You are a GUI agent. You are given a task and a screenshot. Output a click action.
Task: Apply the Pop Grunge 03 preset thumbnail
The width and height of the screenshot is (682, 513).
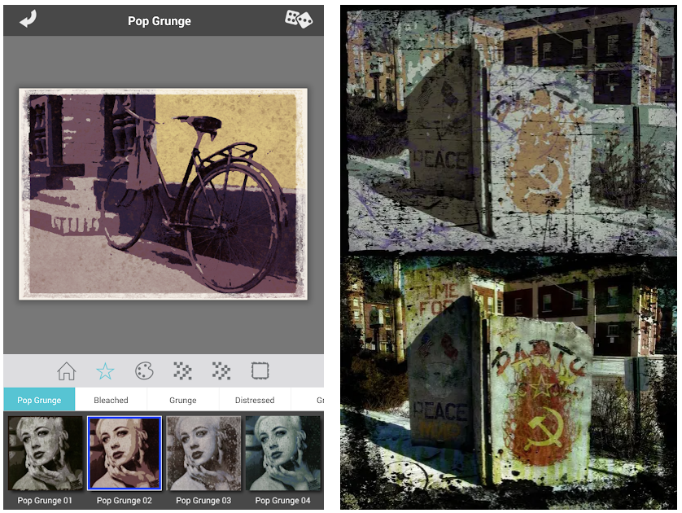pos(203,454)
